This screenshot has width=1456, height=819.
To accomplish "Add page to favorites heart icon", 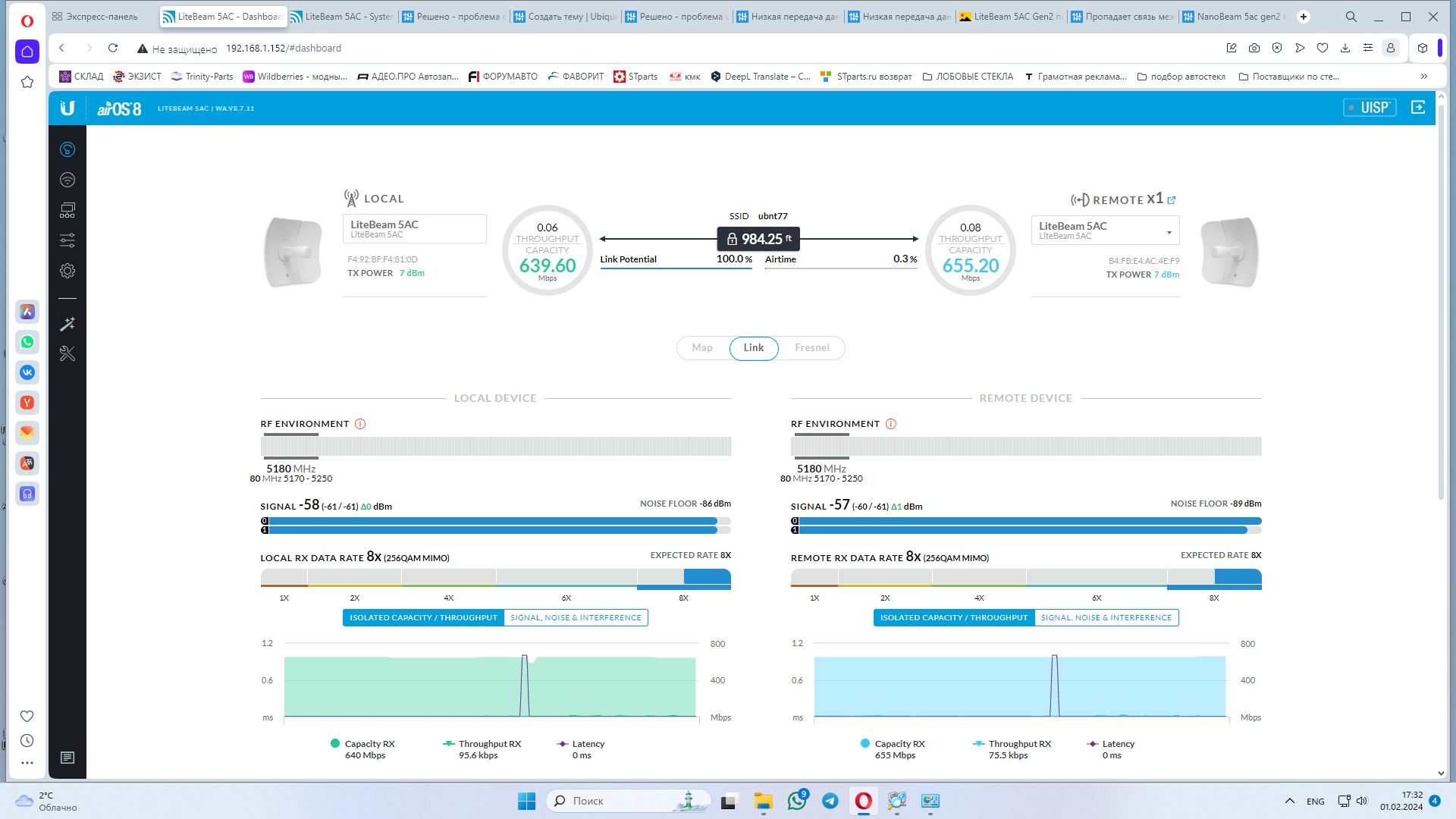I will [1323, 48].
